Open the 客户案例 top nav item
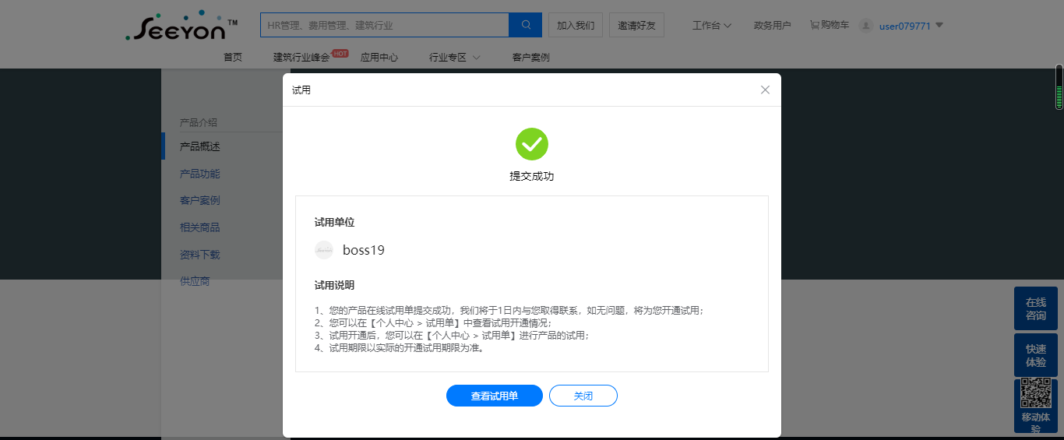 tap(530, 57)
